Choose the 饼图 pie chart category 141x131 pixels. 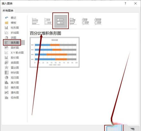pos(11,38)
